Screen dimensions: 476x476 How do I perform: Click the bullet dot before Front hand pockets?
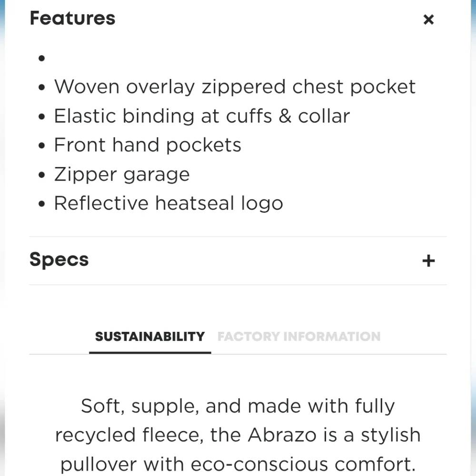(x=41, y=145)
